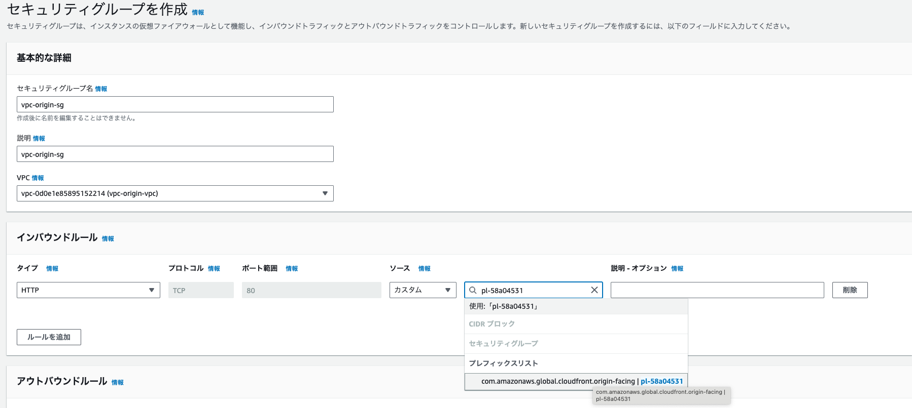912x408 pixels.
Task: Open info link beside インバウンドルール heading
Action: click(x=108, y=238)
